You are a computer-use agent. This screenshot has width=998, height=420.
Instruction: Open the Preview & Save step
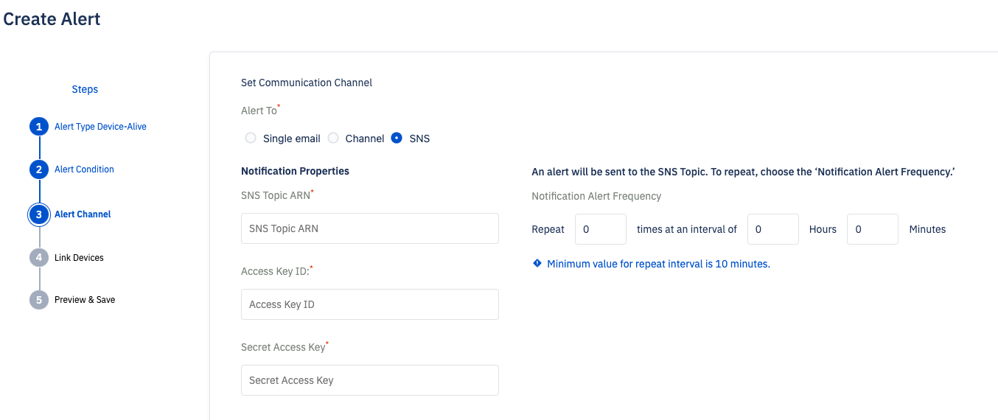85,300
